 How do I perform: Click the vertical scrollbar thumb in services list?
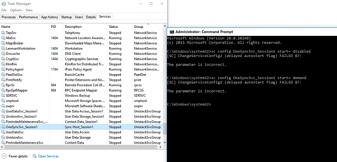(x=165, y=129)
